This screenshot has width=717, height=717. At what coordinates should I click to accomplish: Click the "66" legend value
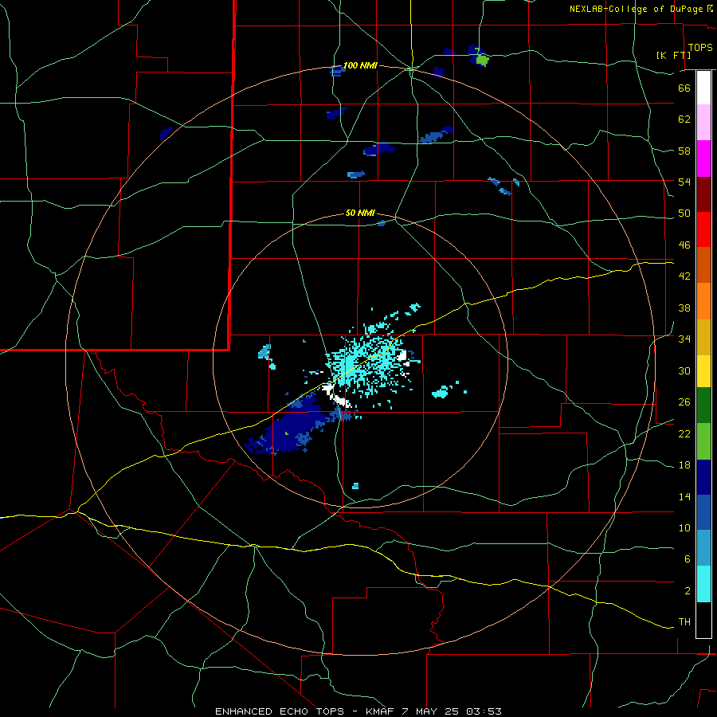coord(684,88)
